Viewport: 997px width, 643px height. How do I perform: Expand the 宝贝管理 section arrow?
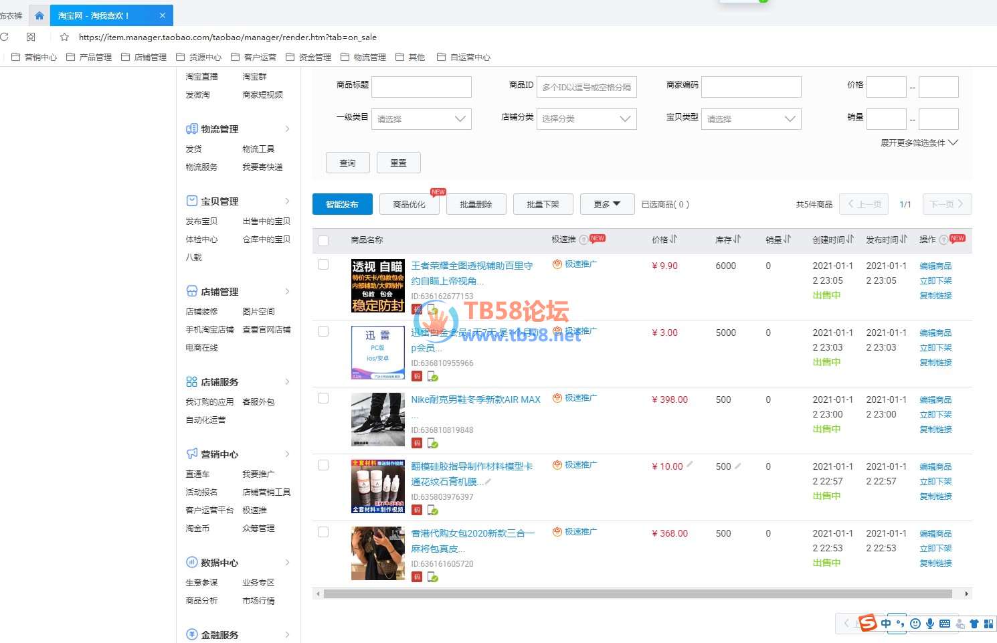click(288, 201)
